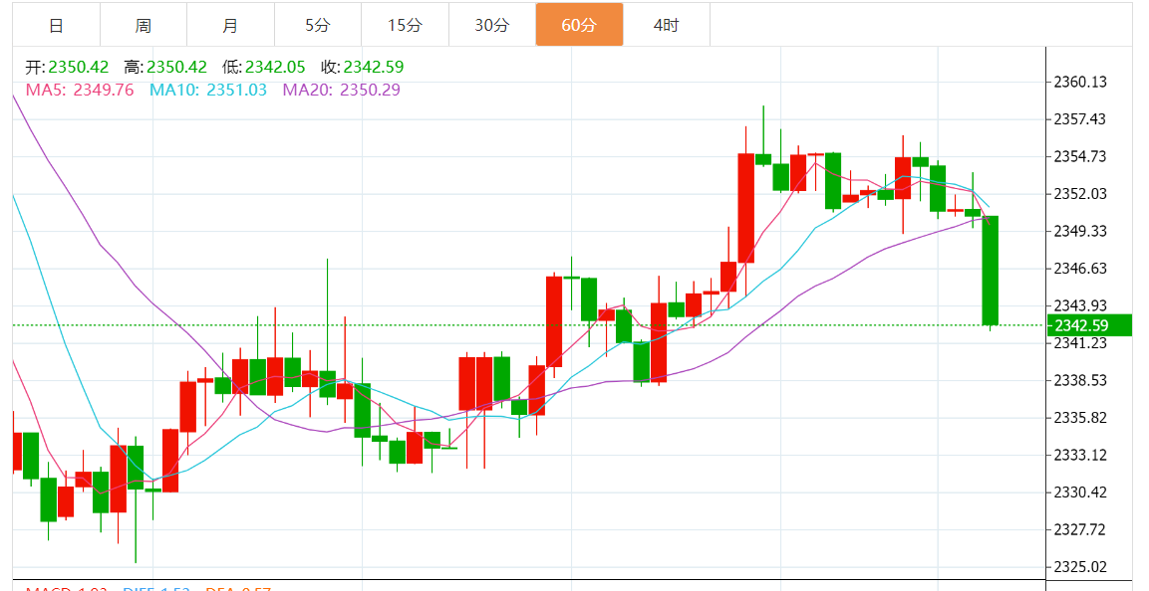Click the 2325.02 price axis label
Screen dimensions: 1149x591
[1080, 567]
